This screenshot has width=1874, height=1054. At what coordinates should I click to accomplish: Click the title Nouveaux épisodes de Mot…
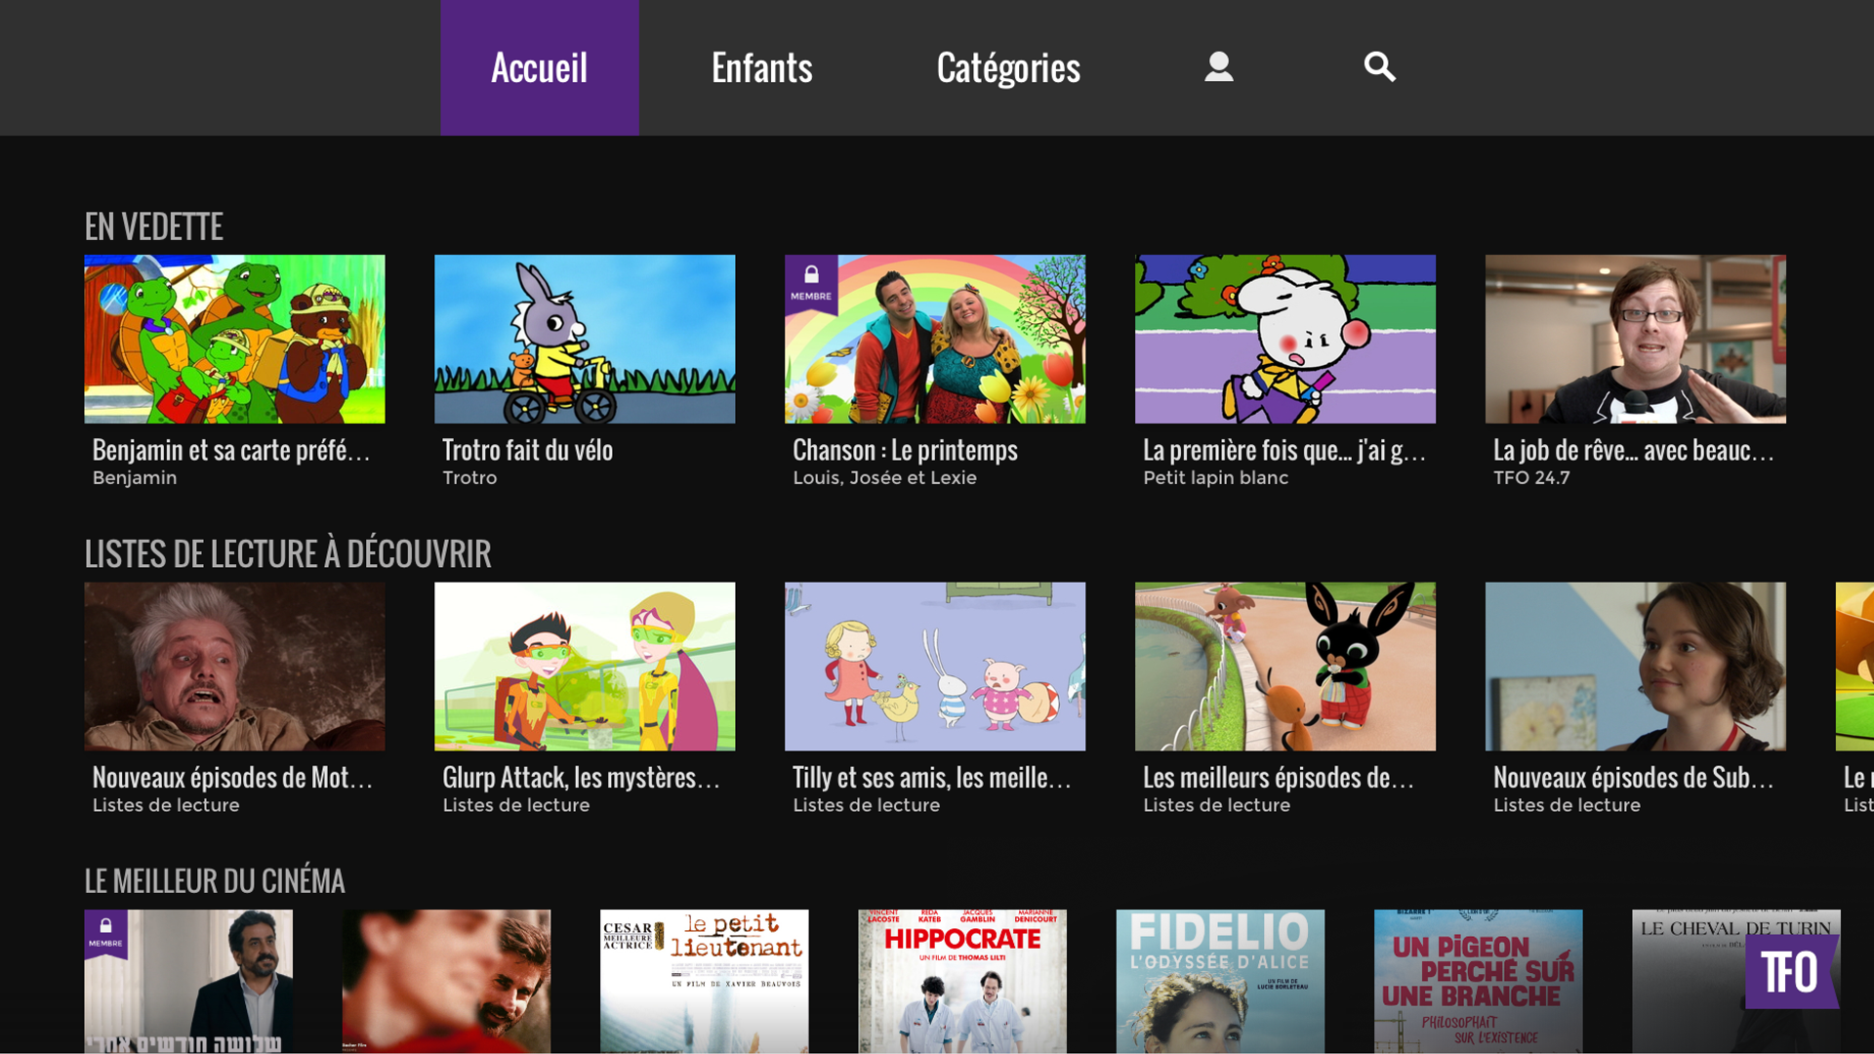[x=232, y=778]
